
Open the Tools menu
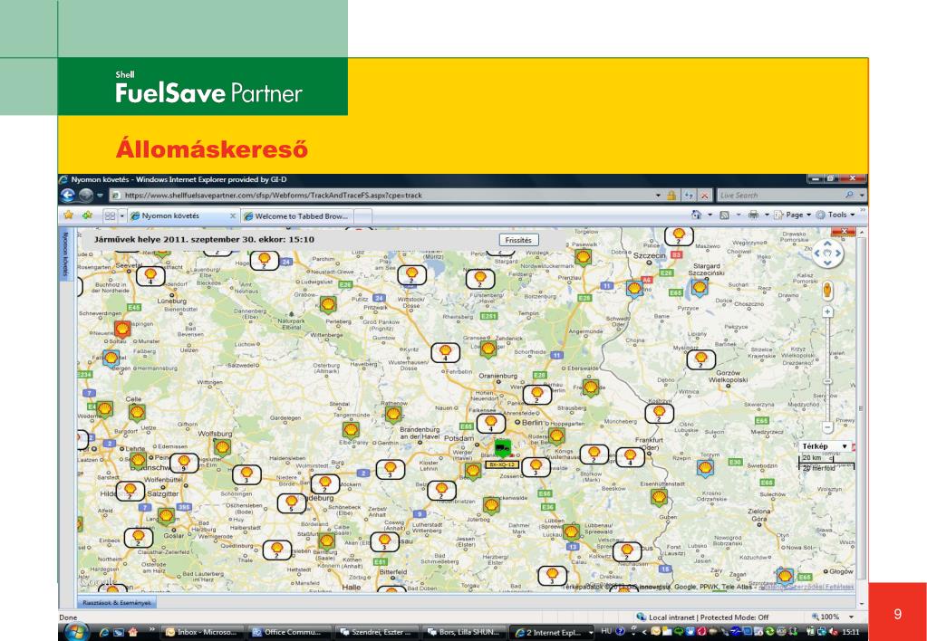835,215
